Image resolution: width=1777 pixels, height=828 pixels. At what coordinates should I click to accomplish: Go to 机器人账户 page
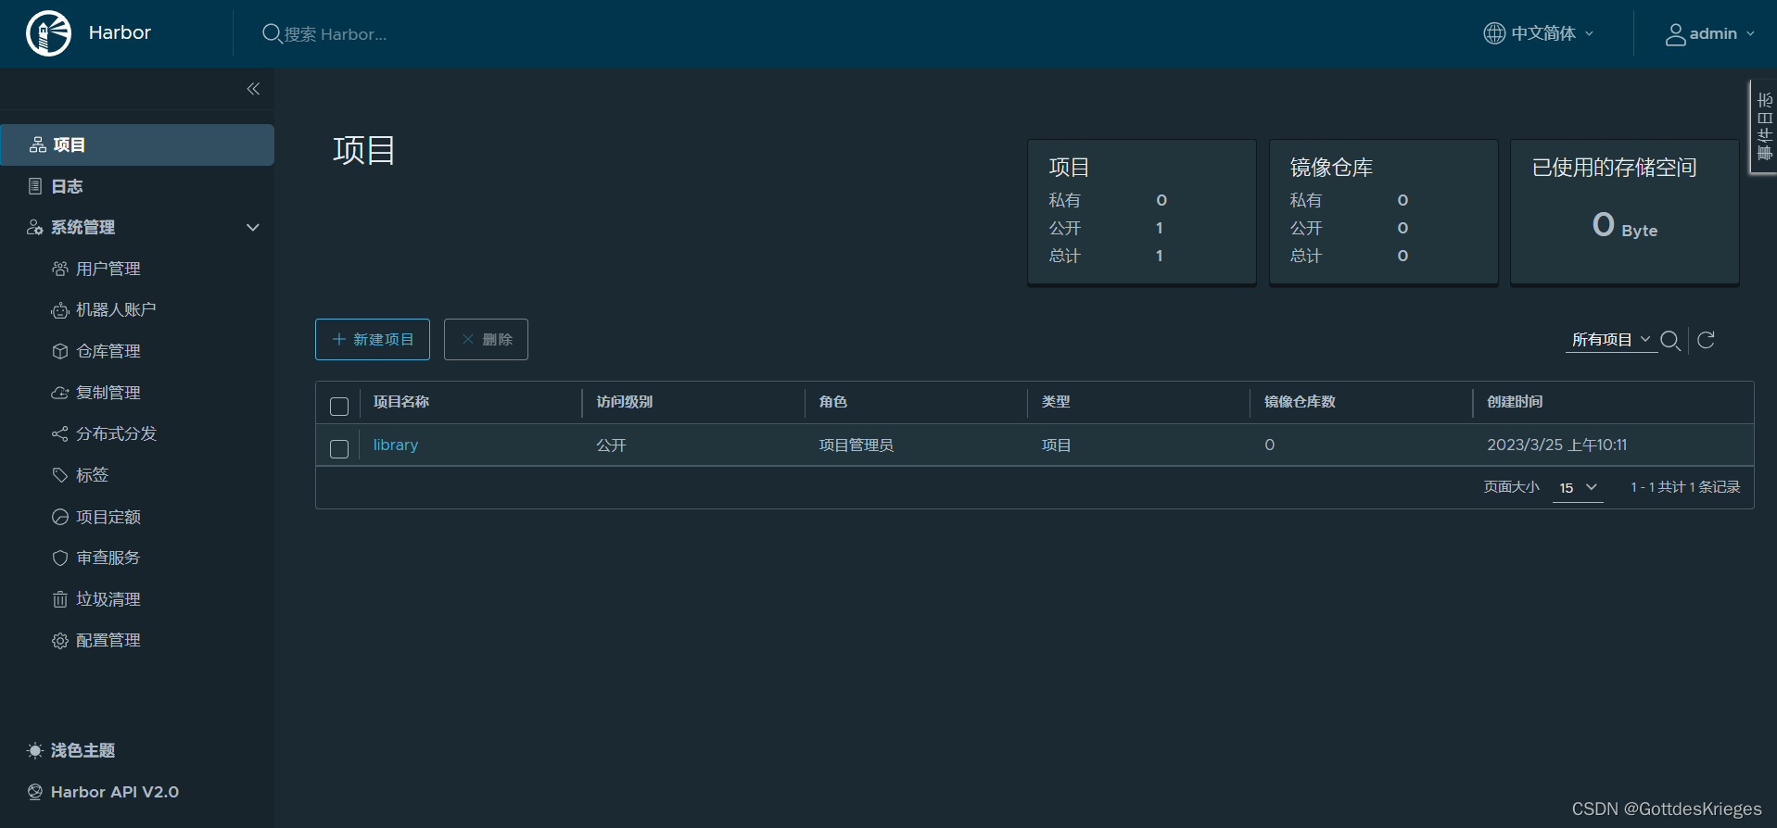click(x=116, y=310)
